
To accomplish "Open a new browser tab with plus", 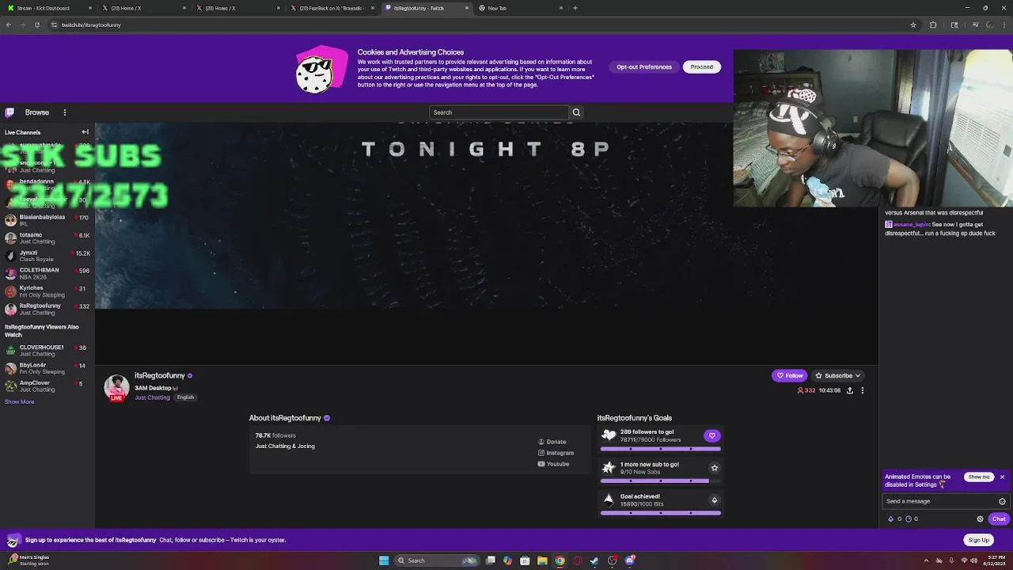I will [x=575, y=8].
